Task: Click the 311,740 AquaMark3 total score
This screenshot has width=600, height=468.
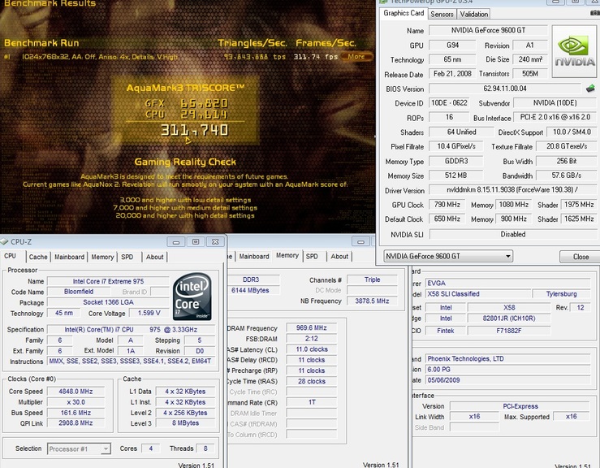Action: [194, 130]
